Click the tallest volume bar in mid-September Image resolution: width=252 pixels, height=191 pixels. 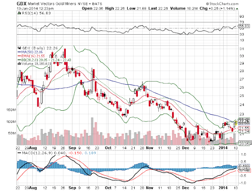[x=92, y=131]
